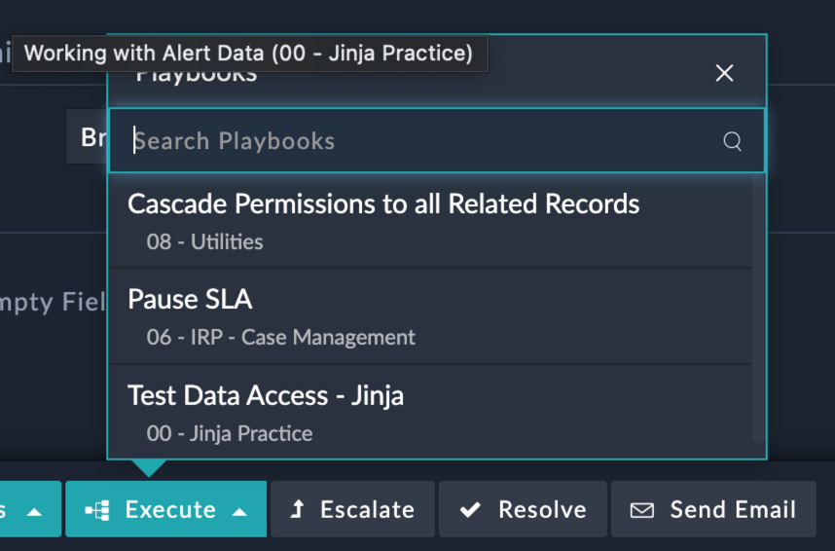Click the magnifier icon in Search Playbooks
Viewport: 835px width, 551px height.
pyautogui.click(x=732, y=141)
